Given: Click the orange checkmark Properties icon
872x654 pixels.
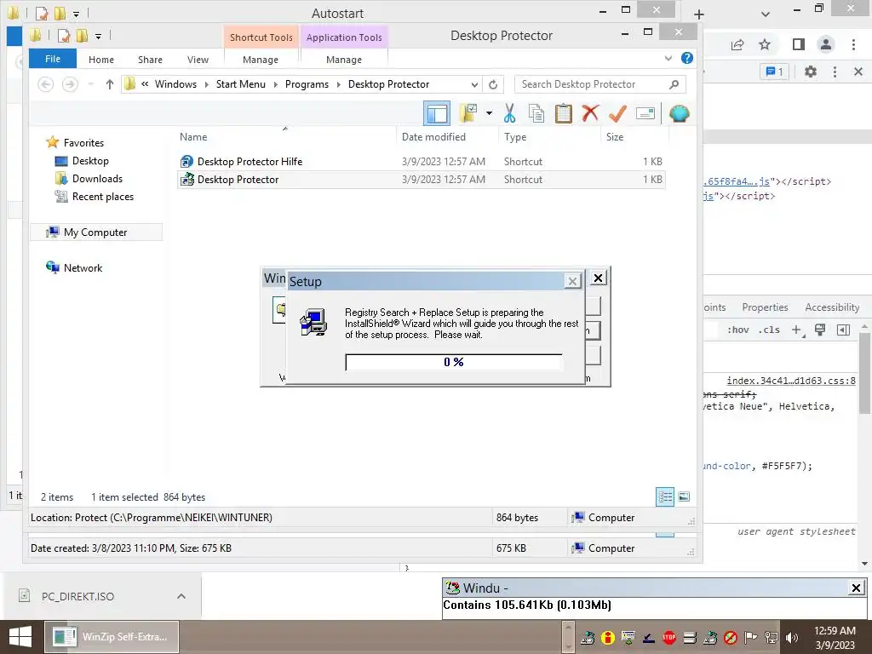Looking at the screenshot, I should (617, 113).
